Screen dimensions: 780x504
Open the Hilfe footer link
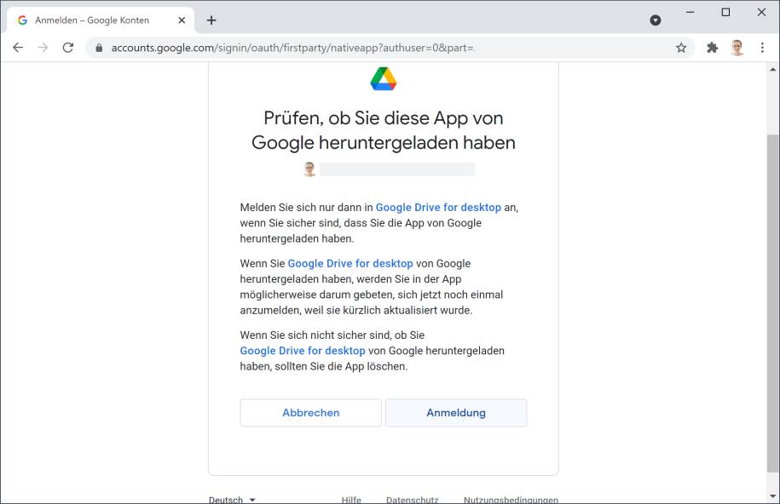pyautogui.click(x=351, y=500)
